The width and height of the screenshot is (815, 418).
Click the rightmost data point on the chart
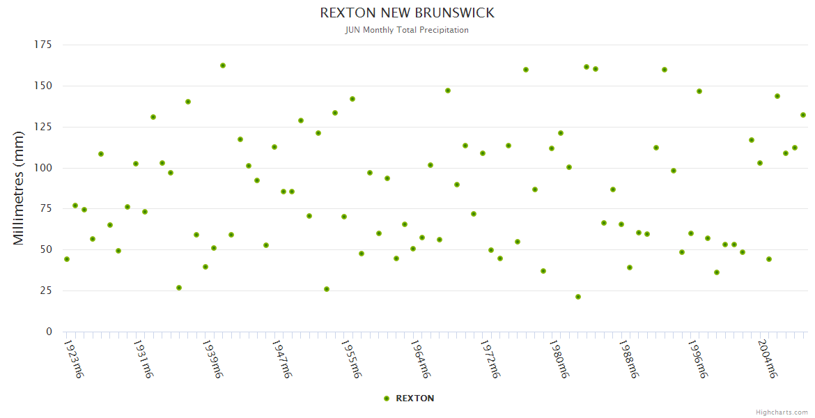click(803, 115)
